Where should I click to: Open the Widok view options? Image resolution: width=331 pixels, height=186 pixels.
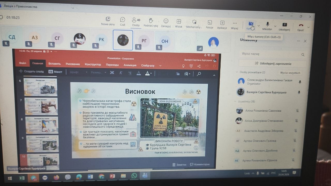point(179,23)
